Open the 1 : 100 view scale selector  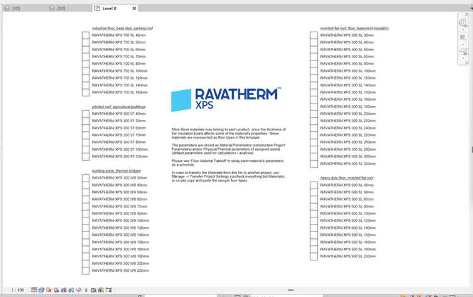(x=18, y=289)
